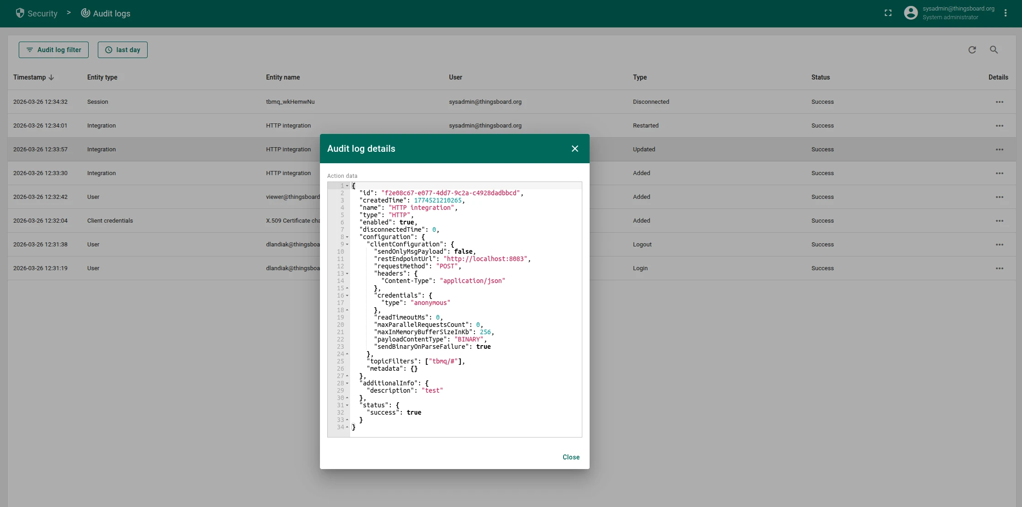Click the Security shield icon in breadcrumb
Screen dimensions: 1022x507
point(20,13)
